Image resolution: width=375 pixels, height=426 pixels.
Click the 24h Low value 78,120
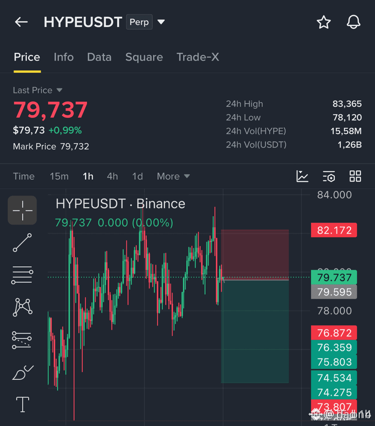click(x=347, y=117)
